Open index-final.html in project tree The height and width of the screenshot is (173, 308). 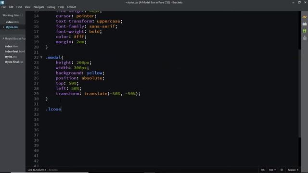(15, 51)
